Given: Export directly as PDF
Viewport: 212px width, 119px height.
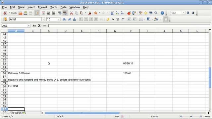Looking at the screenshot, I should click(x=43, y=13).
